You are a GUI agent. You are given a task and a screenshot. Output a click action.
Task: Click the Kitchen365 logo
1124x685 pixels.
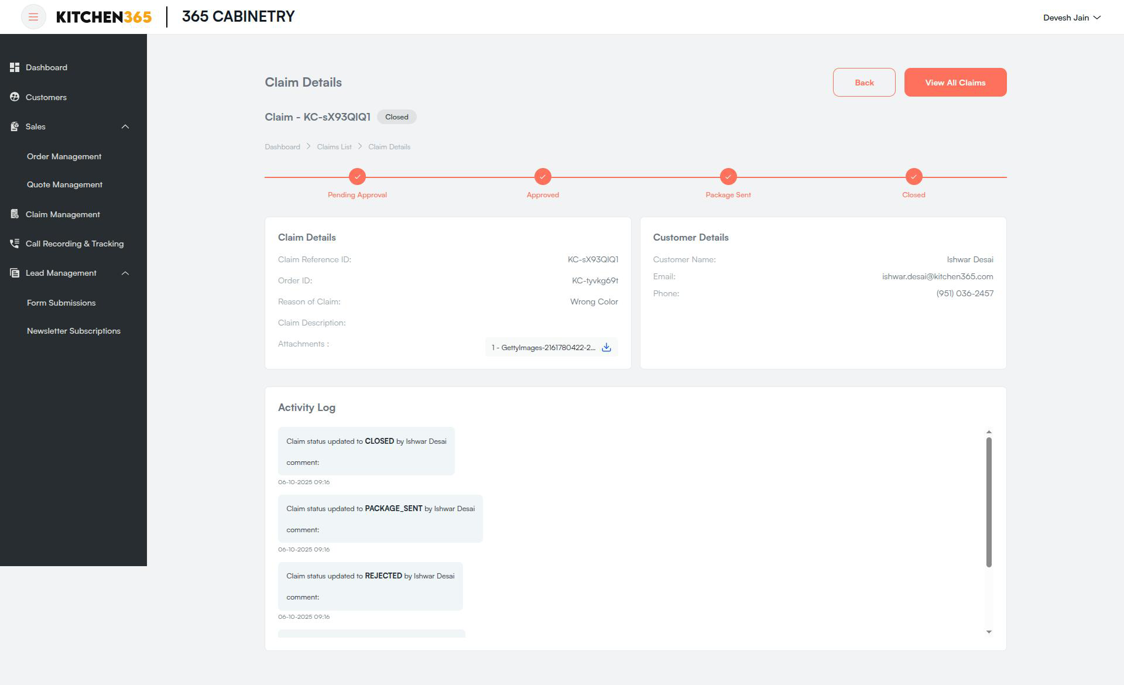click(104, 17)
